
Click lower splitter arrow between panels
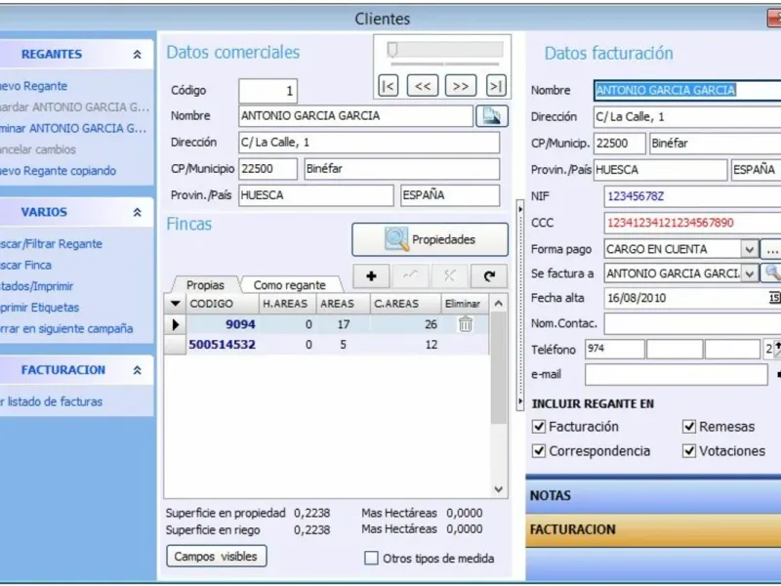click(x=520, y=401)
